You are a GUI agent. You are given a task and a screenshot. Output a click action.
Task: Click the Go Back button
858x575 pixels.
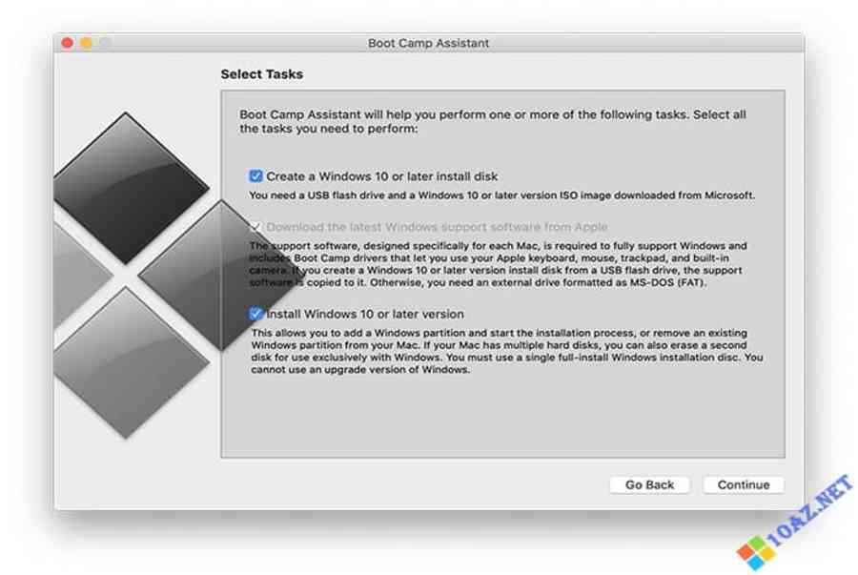click(x=649, y=484)
